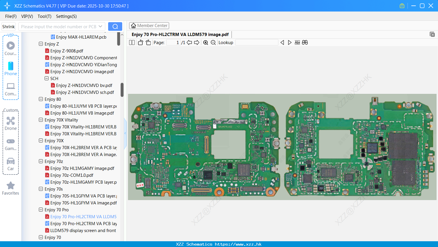
Task: Click the binoculars search icon
Action: [x=305, y=43]
